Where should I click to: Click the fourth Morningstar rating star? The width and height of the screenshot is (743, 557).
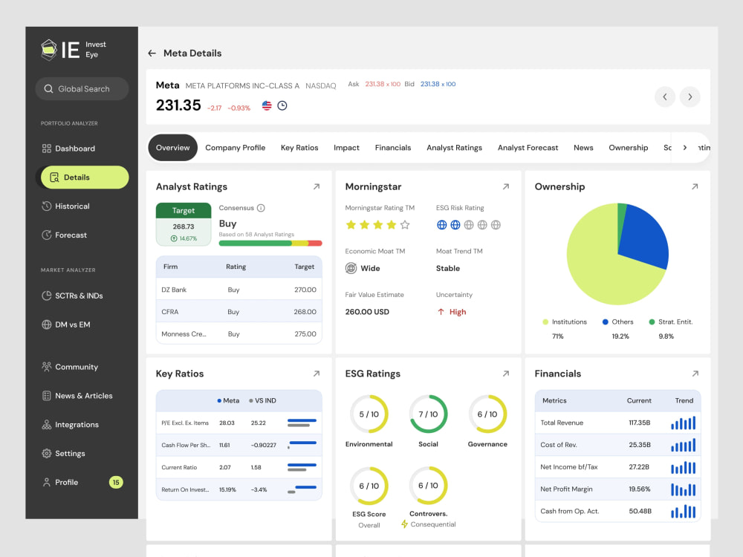coord(392,225)
